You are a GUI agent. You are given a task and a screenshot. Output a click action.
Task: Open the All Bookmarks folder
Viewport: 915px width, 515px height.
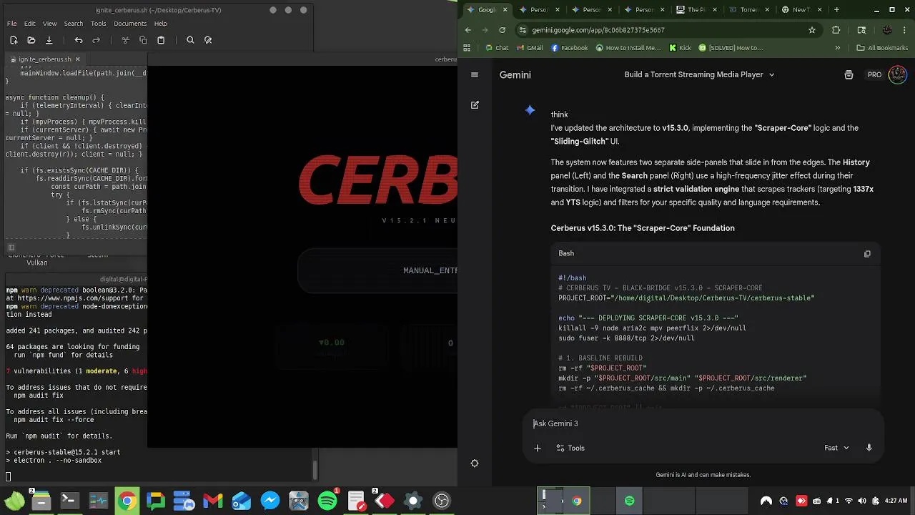pos(882,48)
